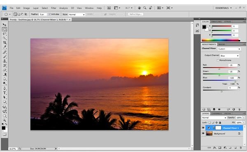
Task: Select the Eyedropper tool
Action: (5, 47)
